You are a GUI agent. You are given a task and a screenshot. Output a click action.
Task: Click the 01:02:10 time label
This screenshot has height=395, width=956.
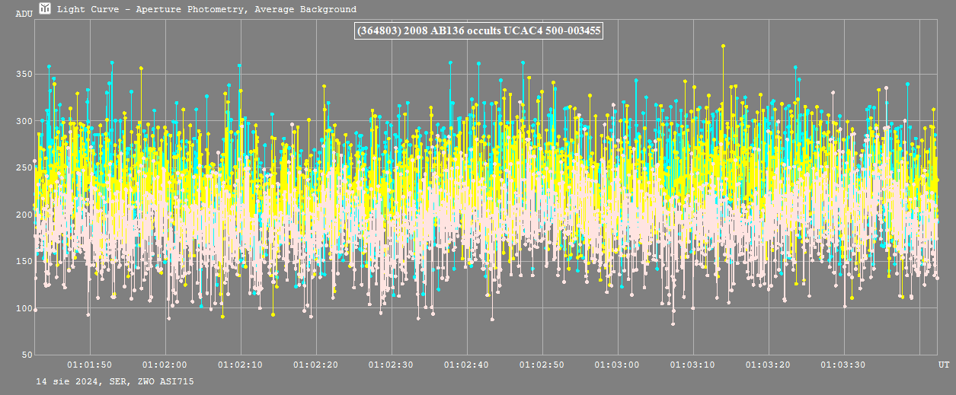[241, 365]
